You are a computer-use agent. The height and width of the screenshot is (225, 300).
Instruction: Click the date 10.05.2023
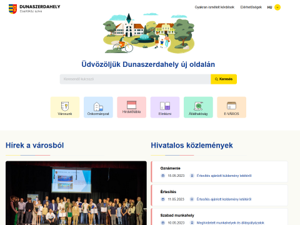pyautogui.click(x=176, y=222)
